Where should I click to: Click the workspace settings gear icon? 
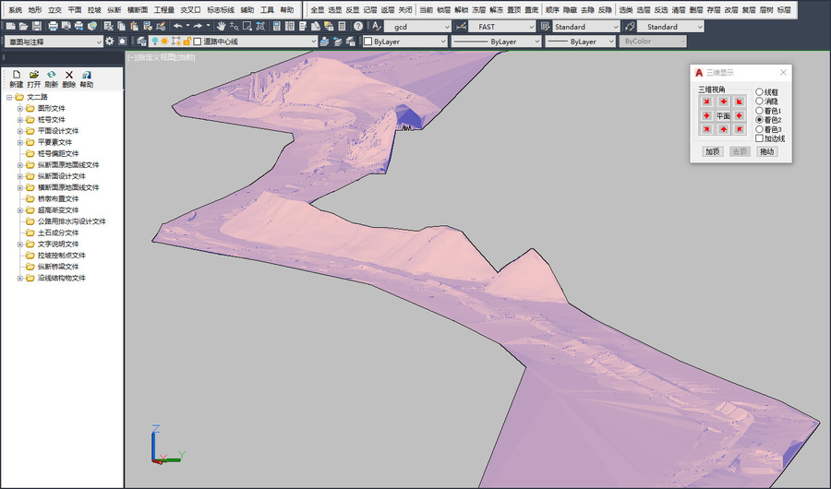[x=110, y=41]
